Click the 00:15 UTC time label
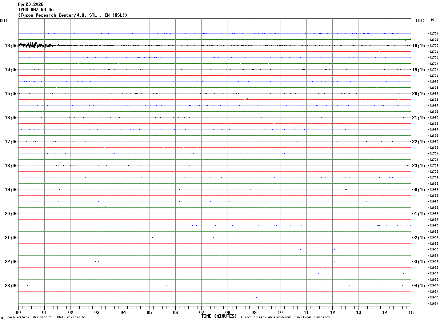This screenshot has height=322, width=440. (419, 190)
